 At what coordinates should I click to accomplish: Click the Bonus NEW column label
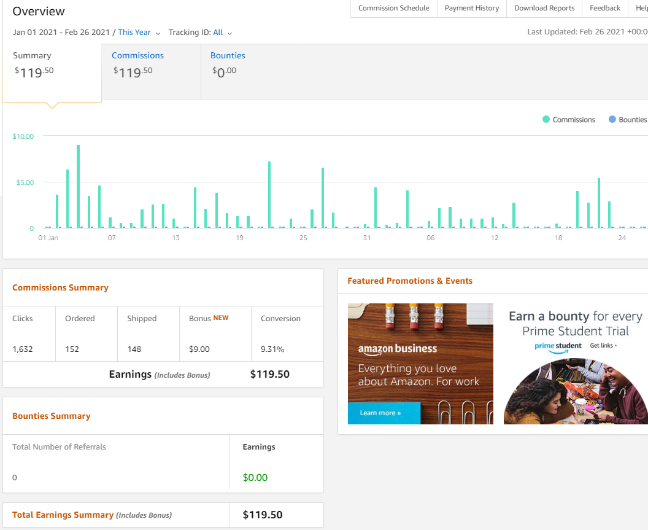tap(209, 318)
